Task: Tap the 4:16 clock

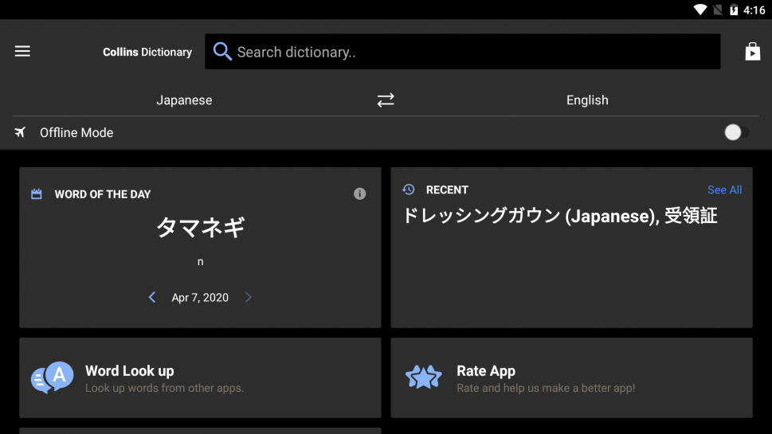Action: coord(754,10)
